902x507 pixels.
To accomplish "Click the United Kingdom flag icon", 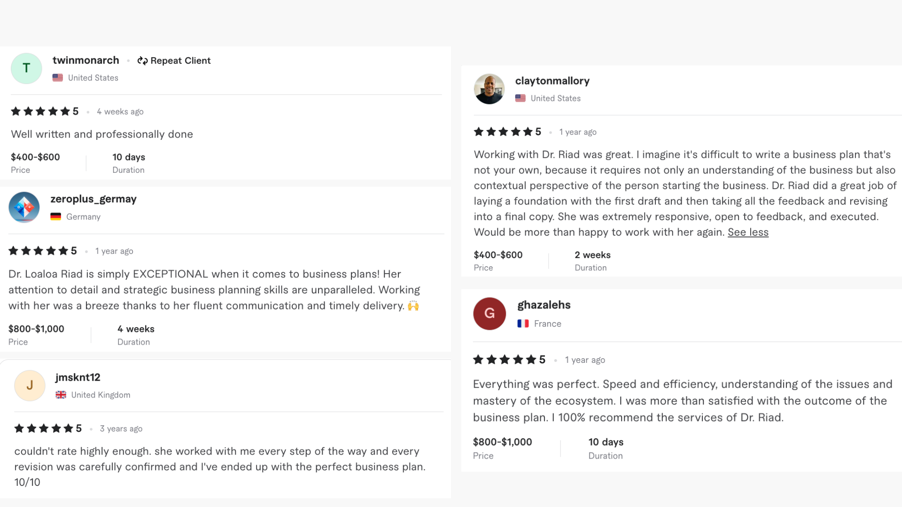I will [61, 395].
